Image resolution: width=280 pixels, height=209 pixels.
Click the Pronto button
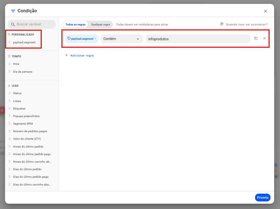(263, 198)
